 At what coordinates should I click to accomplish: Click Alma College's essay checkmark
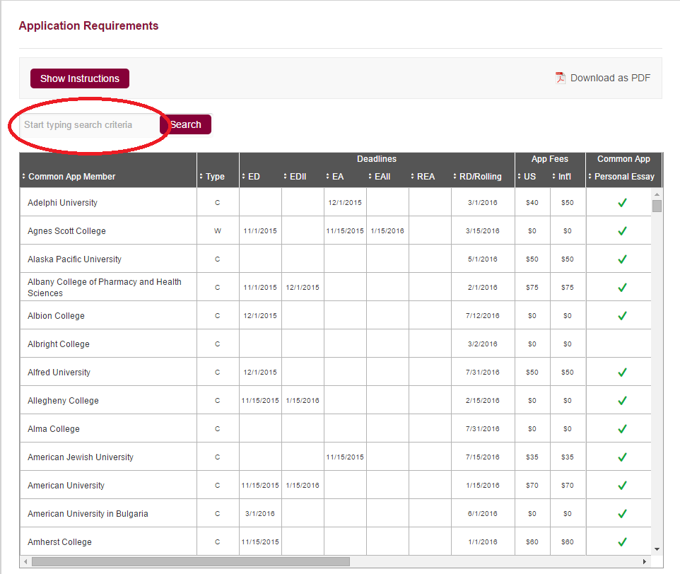(622, 428)
